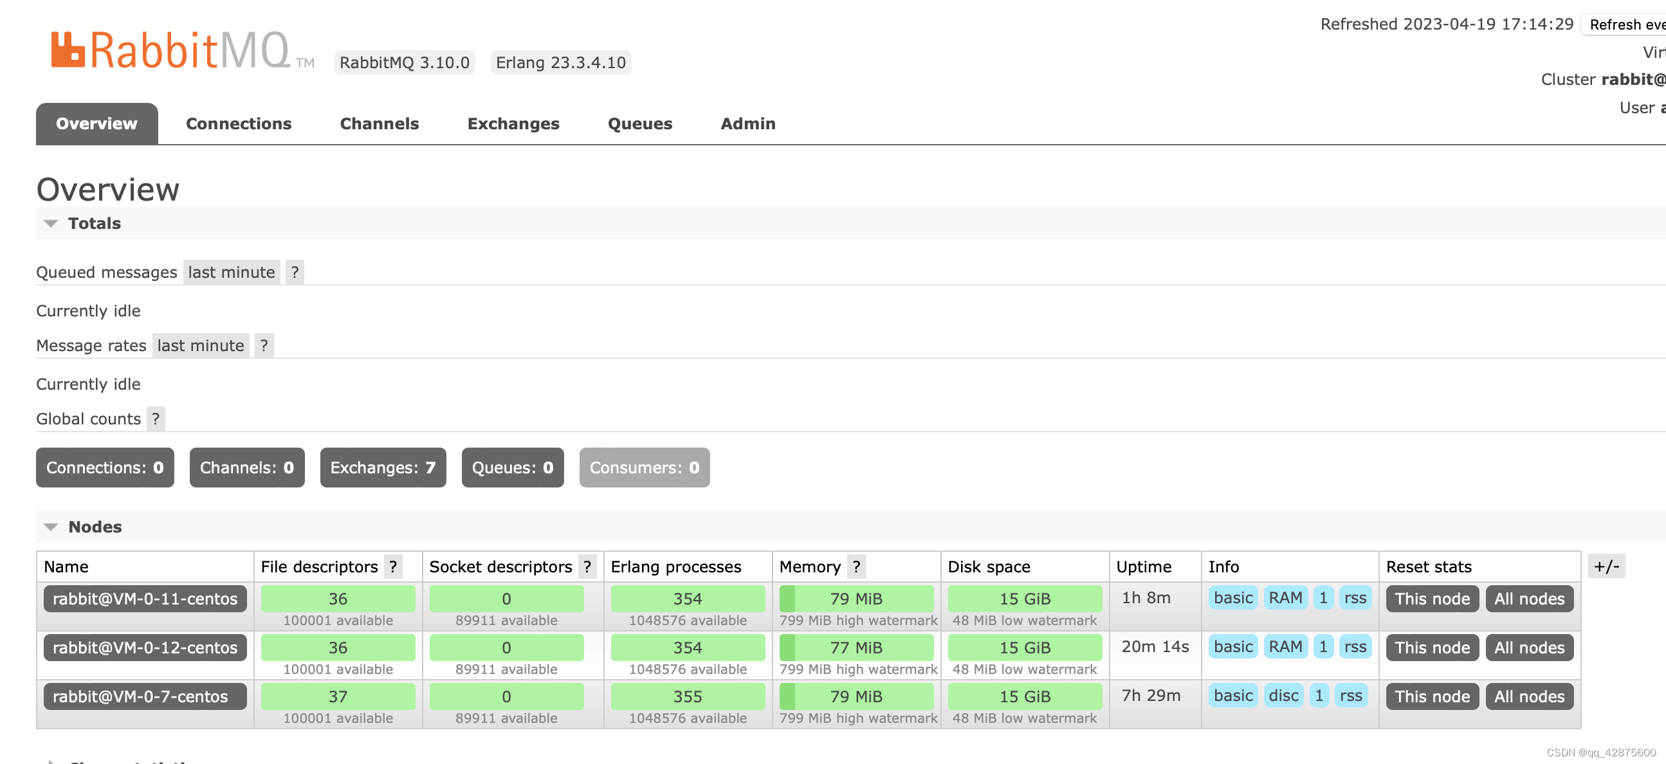
Task: Switch to the Exchanges tab
Action: [513, 123]
